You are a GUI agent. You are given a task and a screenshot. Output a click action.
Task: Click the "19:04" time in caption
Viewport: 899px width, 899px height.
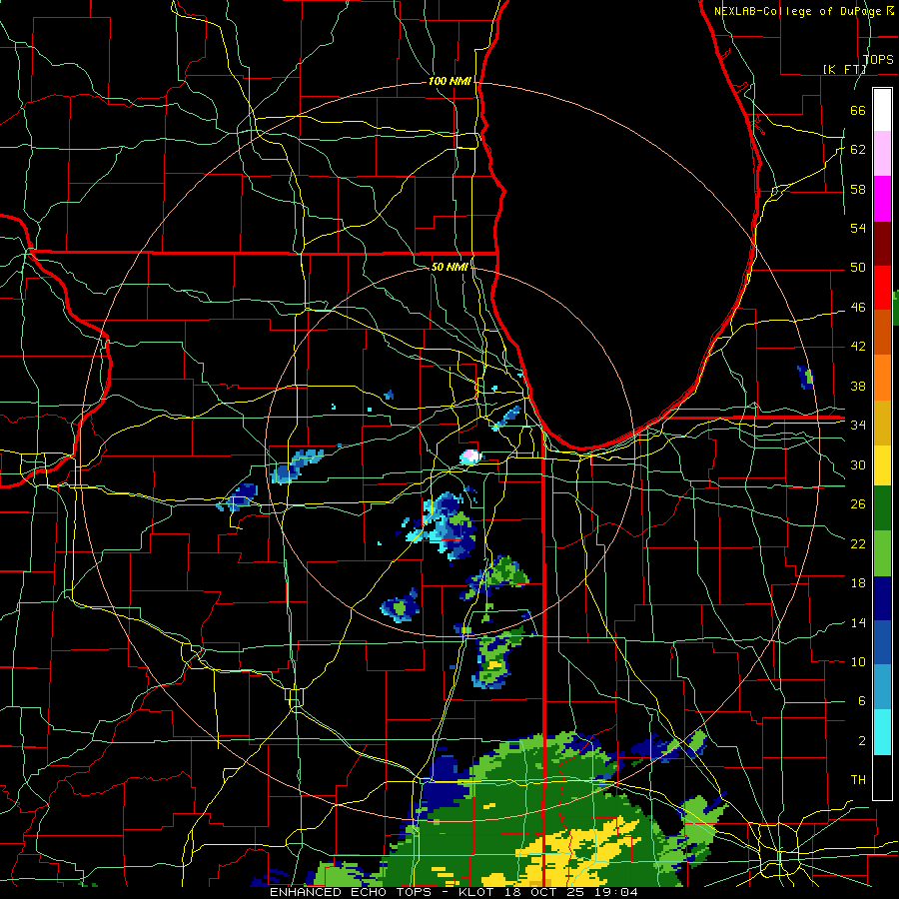point(616,892)
